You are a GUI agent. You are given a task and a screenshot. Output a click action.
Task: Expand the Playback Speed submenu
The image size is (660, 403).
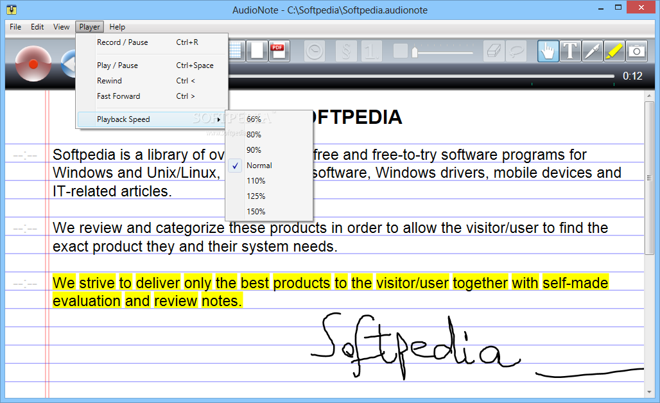point(152,119)
